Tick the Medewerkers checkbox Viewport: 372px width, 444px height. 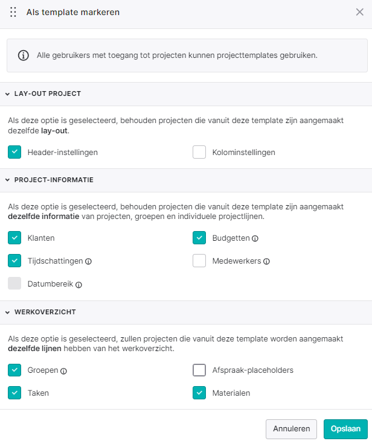(x=199, y=261)
